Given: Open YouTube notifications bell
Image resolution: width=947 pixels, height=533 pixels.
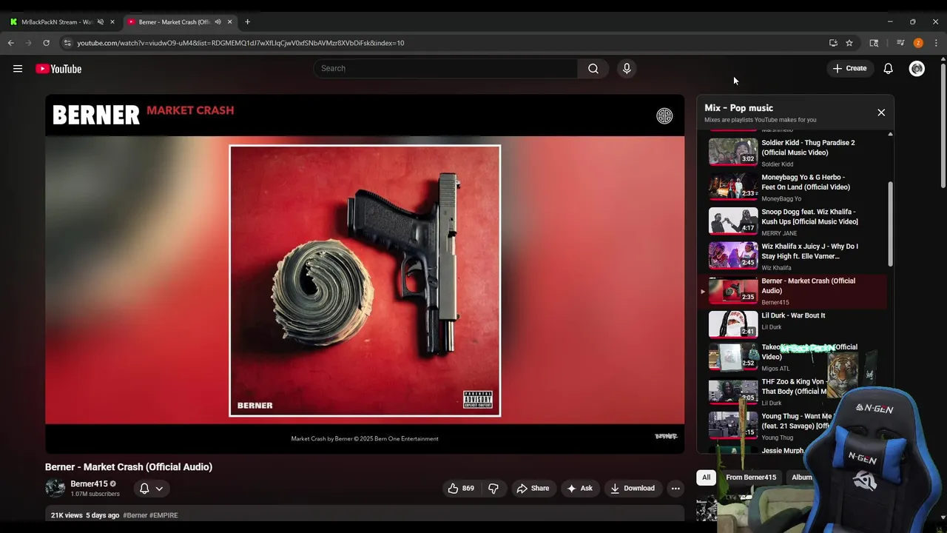Looking at the screenshot, I should [889, 69].
